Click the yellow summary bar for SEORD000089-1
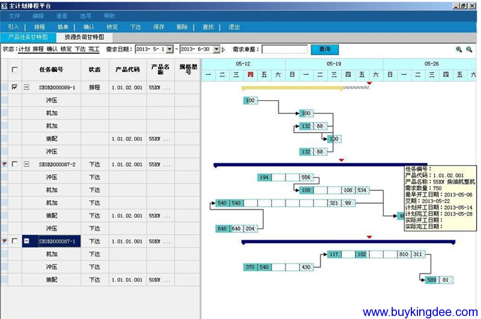The image size is (481, 319). (292, 88)
